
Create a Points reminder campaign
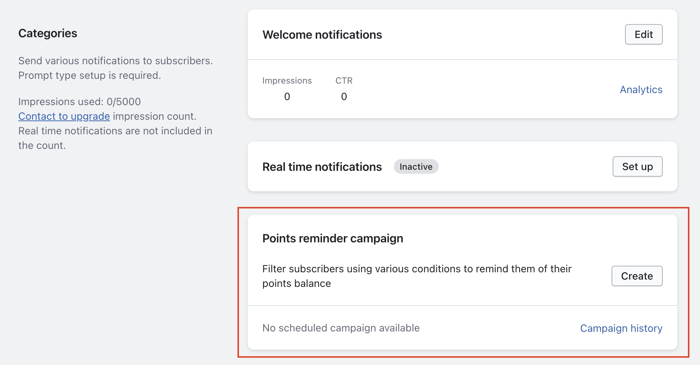637,276
